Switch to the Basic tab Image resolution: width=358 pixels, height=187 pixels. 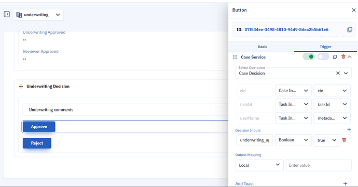click(263, 47)
